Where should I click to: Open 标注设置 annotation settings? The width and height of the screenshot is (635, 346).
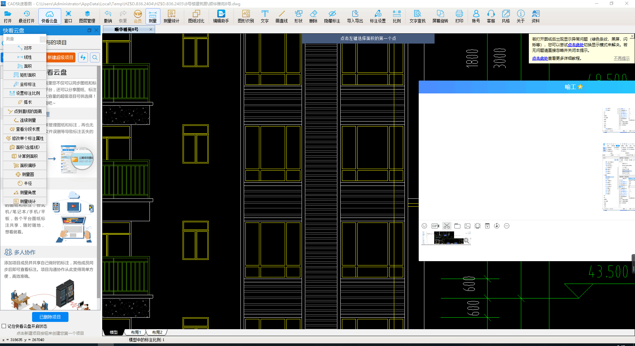pos(378,16)
